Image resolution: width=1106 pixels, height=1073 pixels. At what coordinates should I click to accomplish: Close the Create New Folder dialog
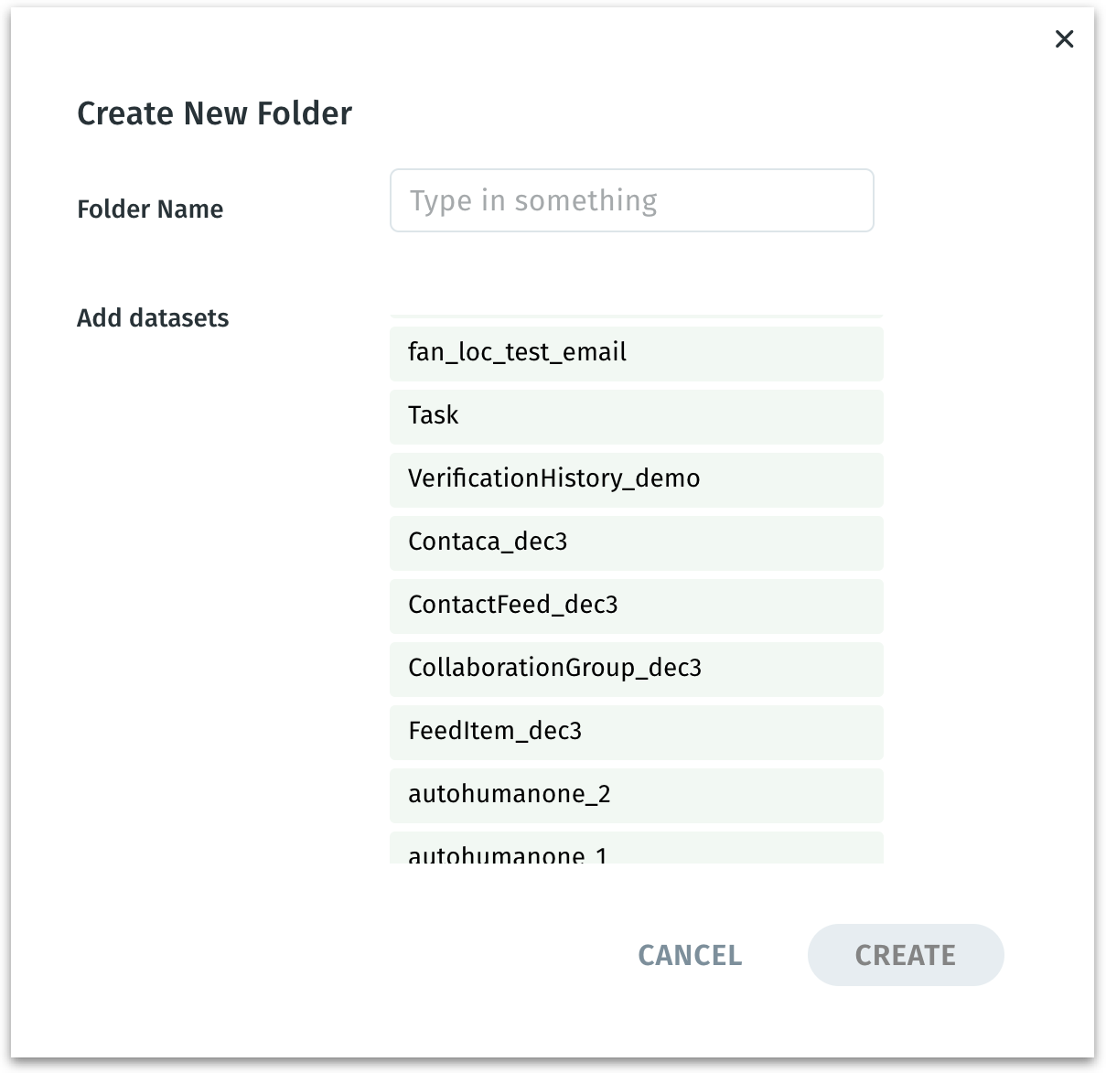pyautogui.click(x=1064, y=39)
